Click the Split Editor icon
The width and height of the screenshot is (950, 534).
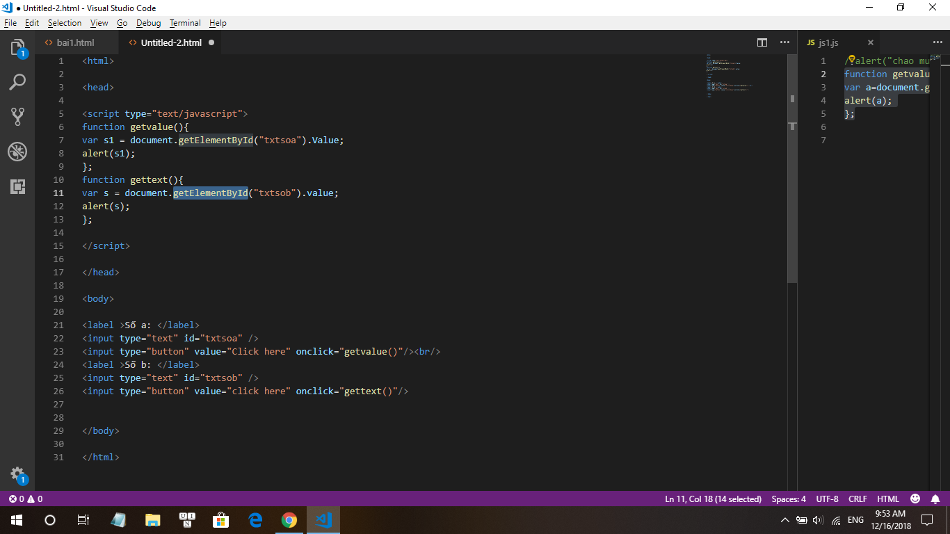click(x=762, y=42)
